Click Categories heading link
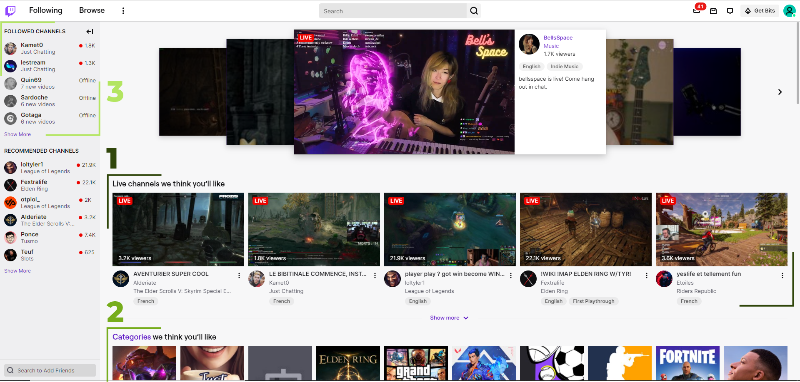Screen dimensions: 800x382 coord(132,337)
